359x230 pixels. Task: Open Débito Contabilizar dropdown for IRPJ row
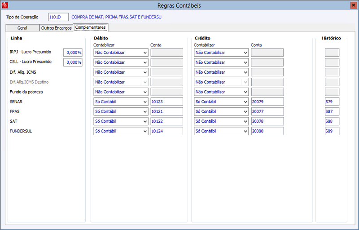pos(121,53)
